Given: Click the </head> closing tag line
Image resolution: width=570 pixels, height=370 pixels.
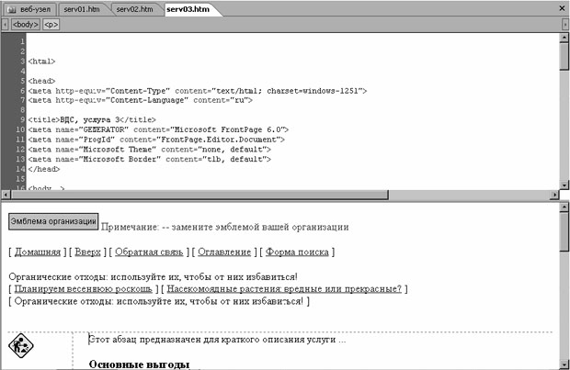Looking at the screenshot, I should click(44, 169).
